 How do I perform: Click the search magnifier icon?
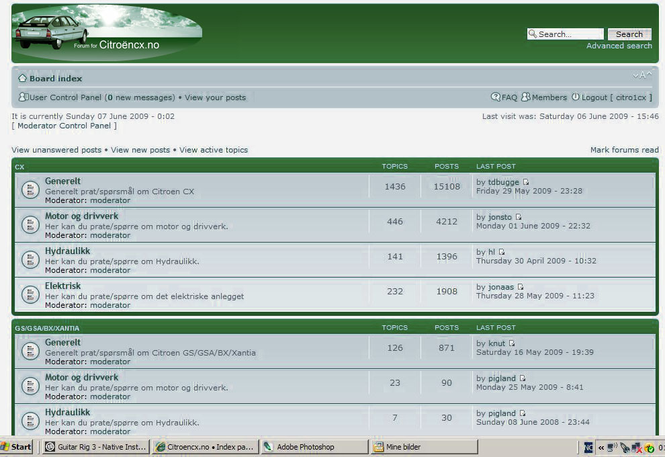(x=532, y=34)
